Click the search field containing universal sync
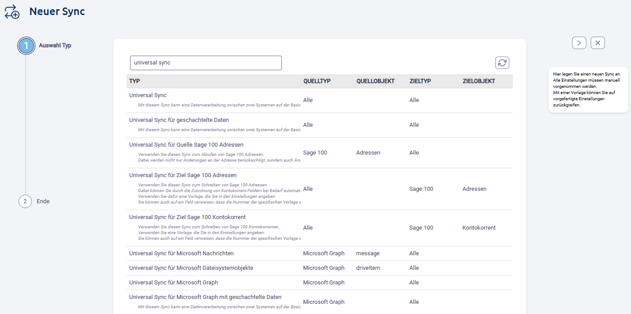631x314 pixels. pyautogui.click(x=206, y=63)
